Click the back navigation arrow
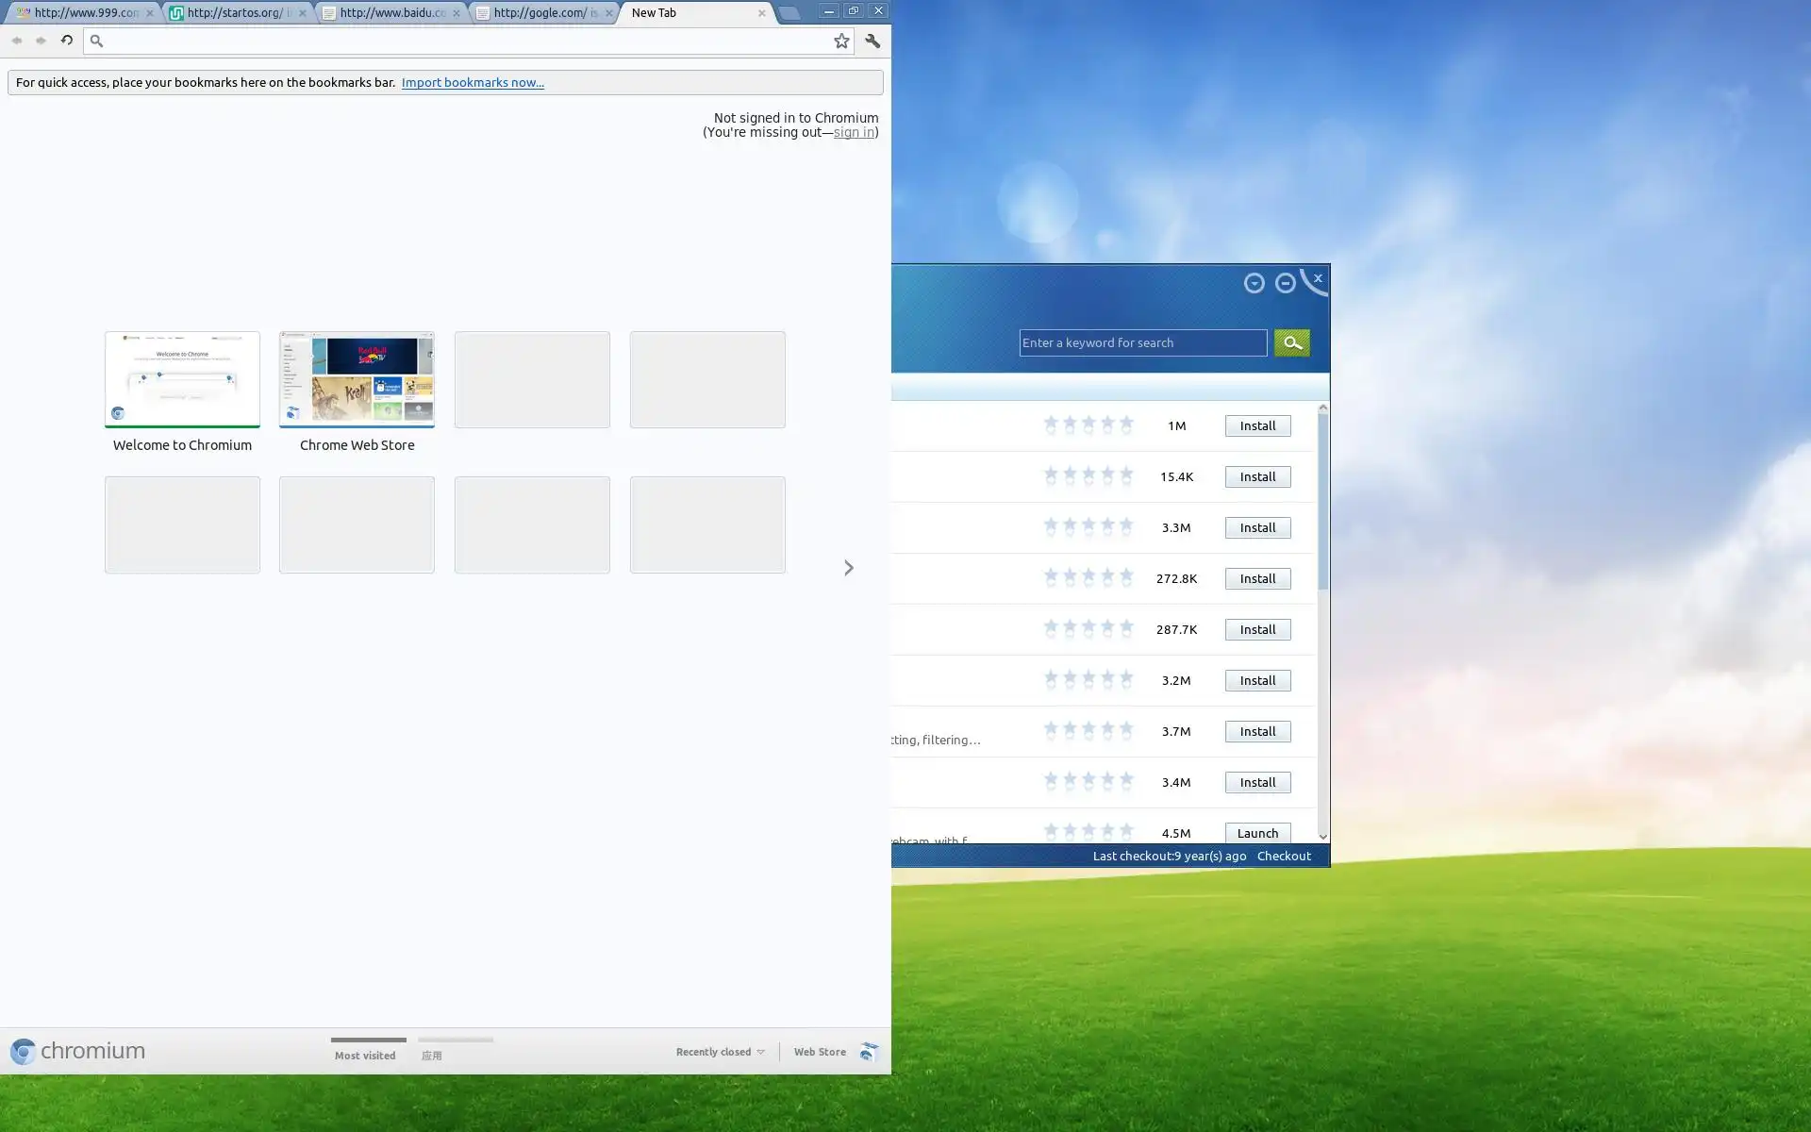The width and height of the screenshot is (1811, 1132). tap(17, 41)
